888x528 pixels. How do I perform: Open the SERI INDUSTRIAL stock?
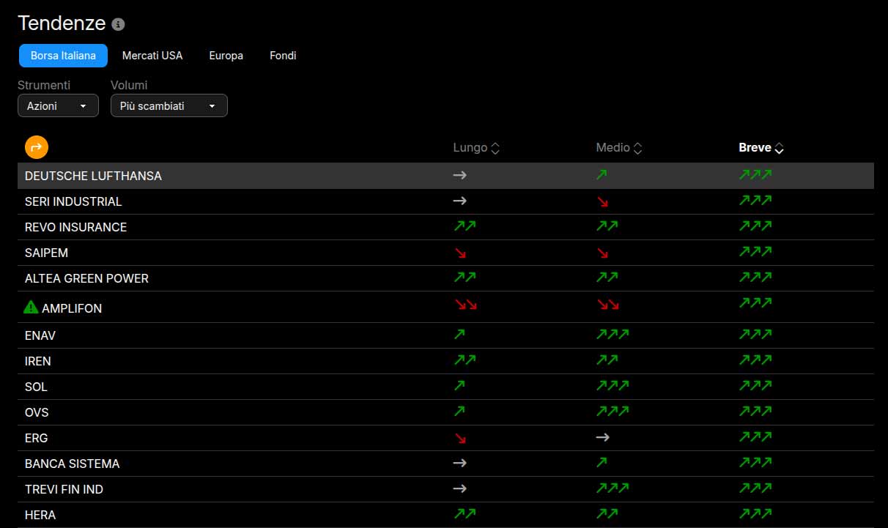click(x=73, y=201)
